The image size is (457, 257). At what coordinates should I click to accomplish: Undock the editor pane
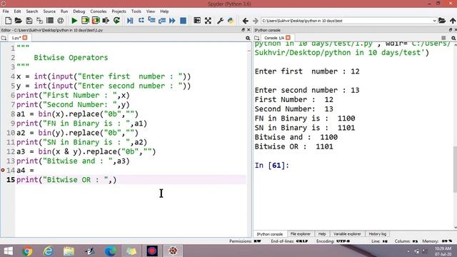(243, 30)
